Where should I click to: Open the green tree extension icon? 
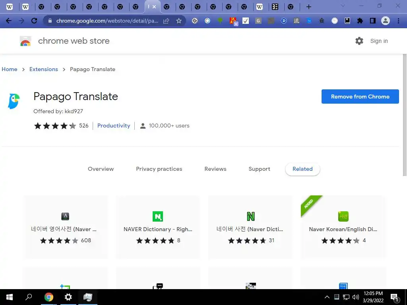(x=220, y=21)
